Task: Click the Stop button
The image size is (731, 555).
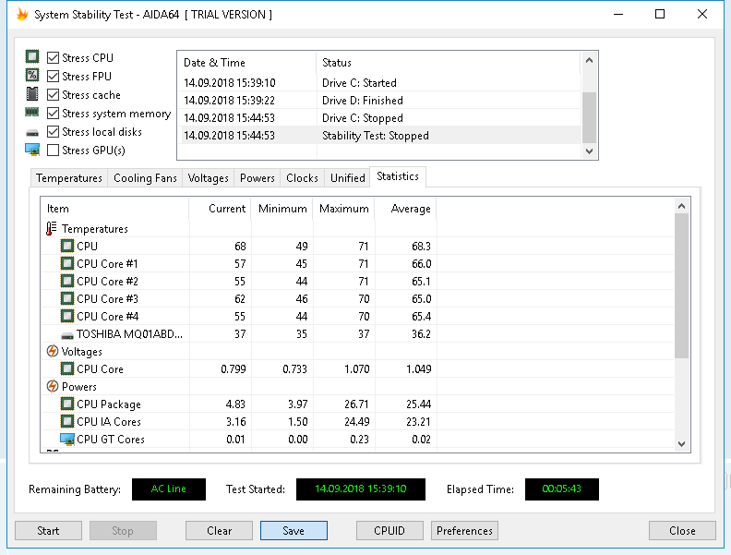Action: pyautogui.click(x=123, y=531)
